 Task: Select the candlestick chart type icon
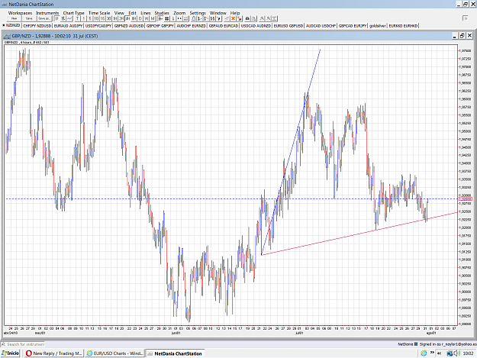tap(57, 18)
